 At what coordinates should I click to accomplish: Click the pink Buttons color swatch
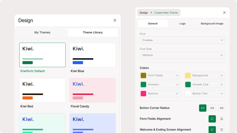tap(143, 93)
